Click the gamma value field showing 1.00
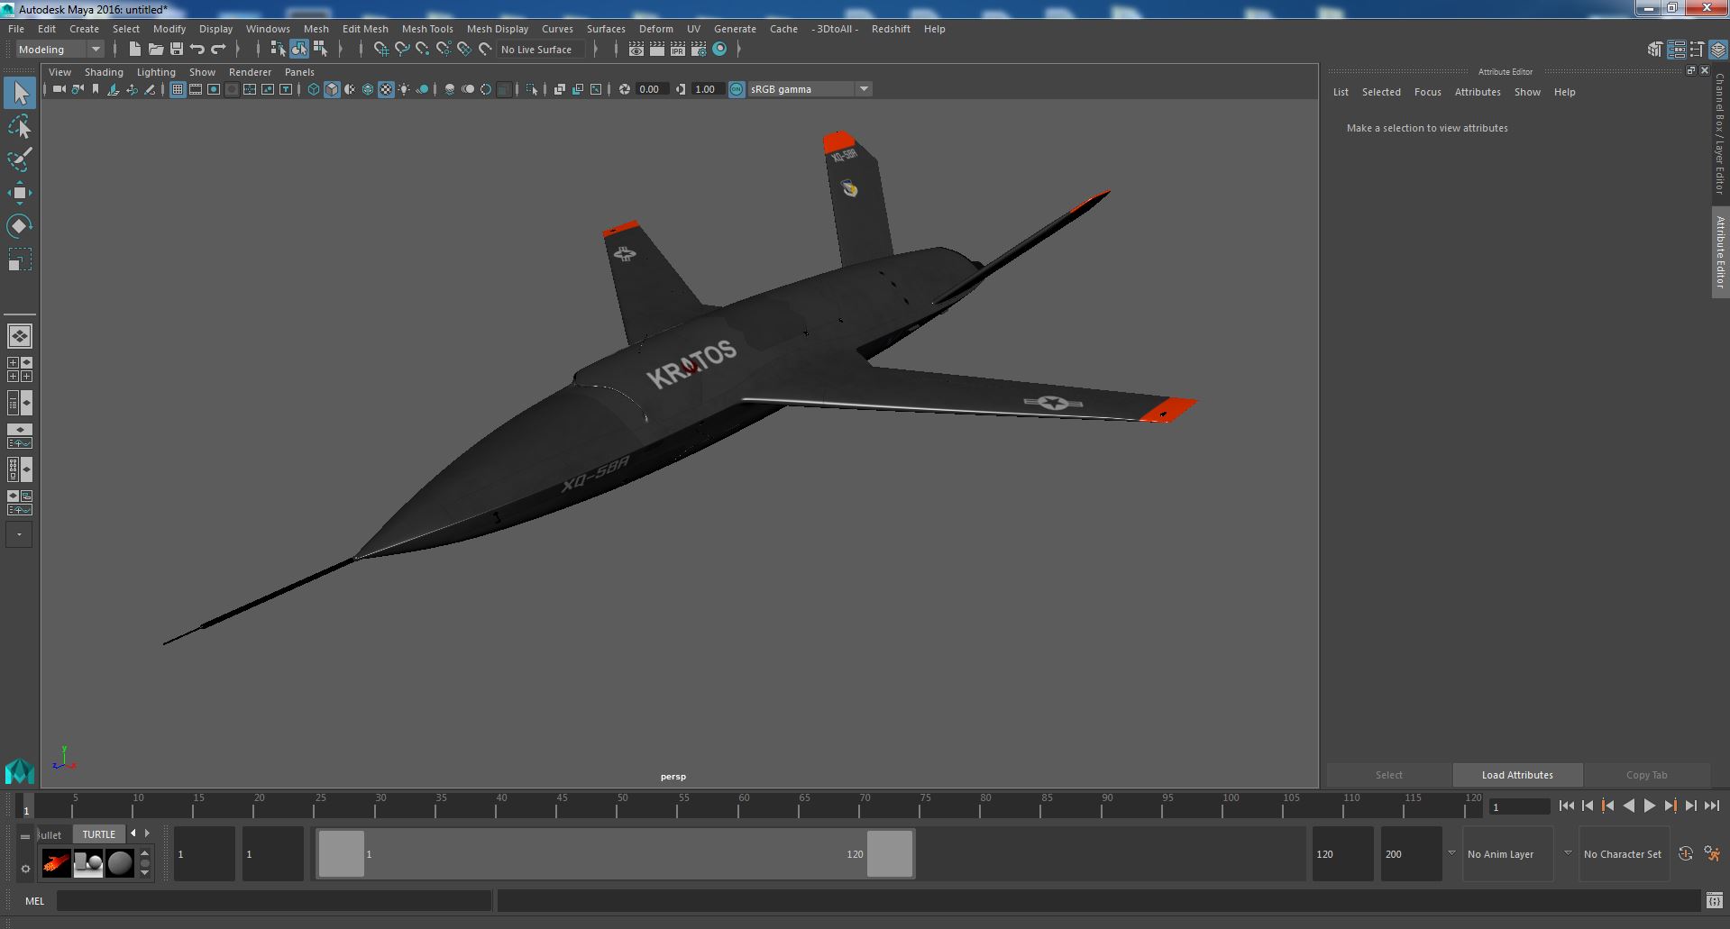Screen dimensions: 1730x929 [708, 89]
